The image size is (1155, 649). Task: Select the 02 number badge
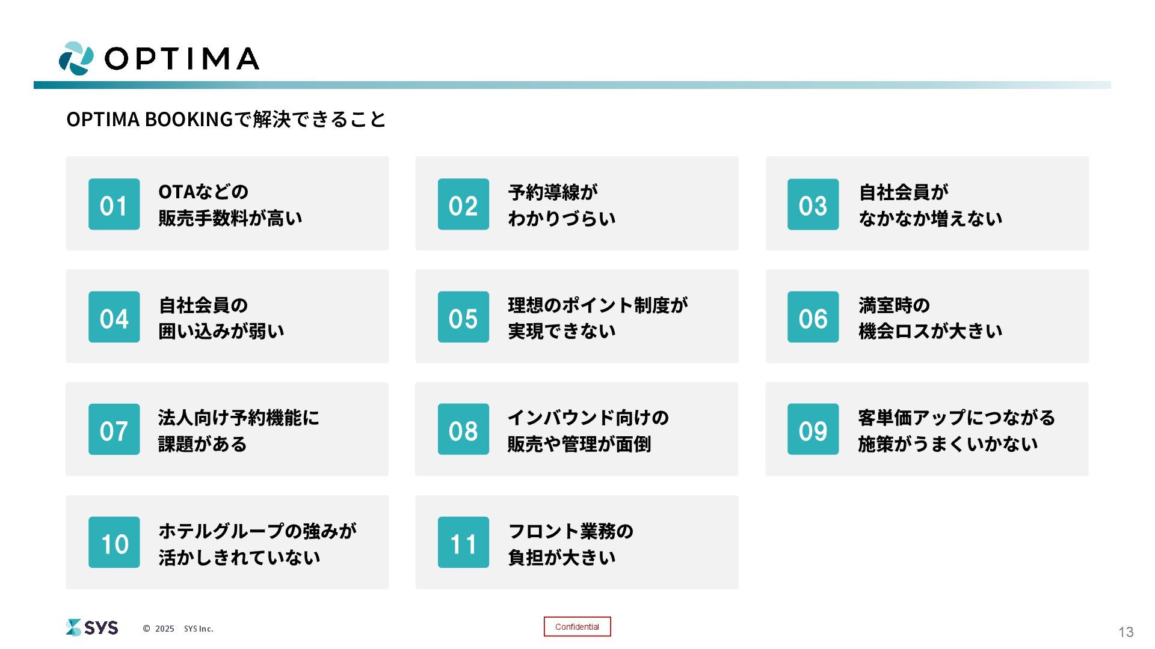[463, 204]
